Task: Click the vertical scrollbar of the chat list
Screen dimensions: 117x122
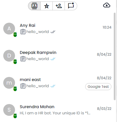Action: (115, 57)
